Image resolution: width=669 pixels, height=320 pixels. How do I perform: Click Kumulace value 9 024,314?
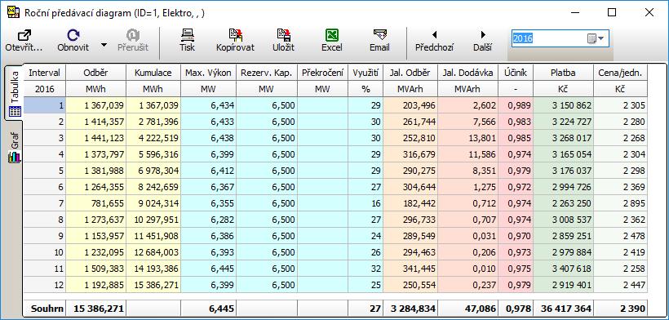(x=153, y=203)
